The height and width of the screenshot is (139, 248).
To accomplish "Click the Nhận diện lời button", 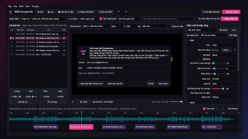I will (230, 19).
